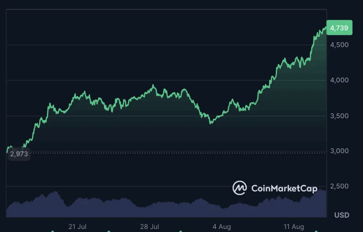Click the CoinMarketCap logo icon
This screenshot has width=363, height=232.
tap(240, 188)
